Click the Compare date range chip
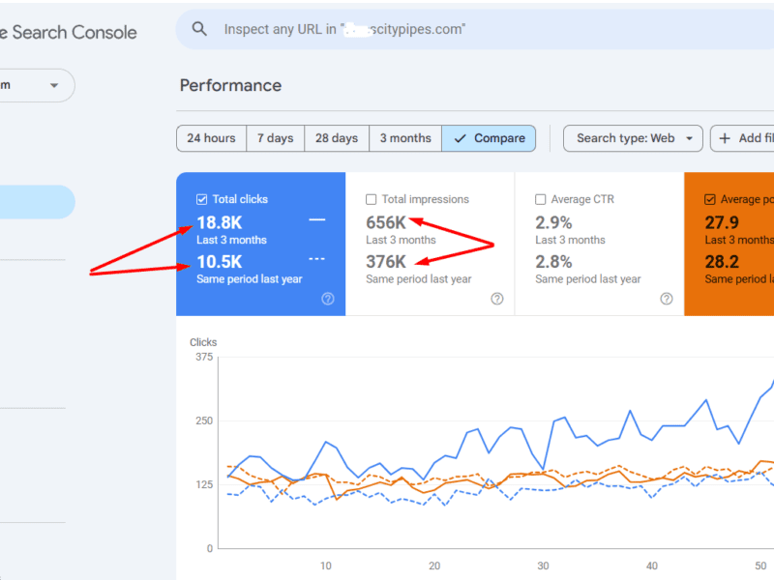The width and height of the screenshot is (774, 580). (490, 138)
